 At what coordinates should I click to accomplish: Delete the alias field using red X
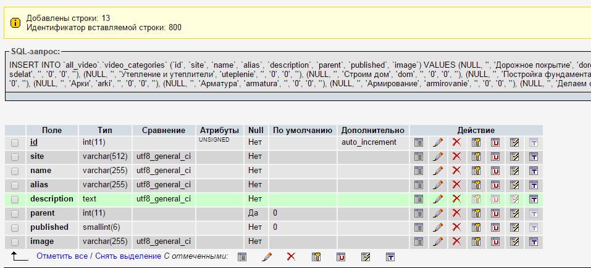pyautogui.click(x=457, y=185)
